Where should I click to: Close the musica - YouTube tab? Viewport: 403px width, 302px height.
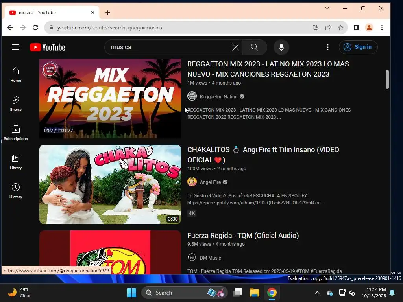pyautogui.click(x=93, y=13)
